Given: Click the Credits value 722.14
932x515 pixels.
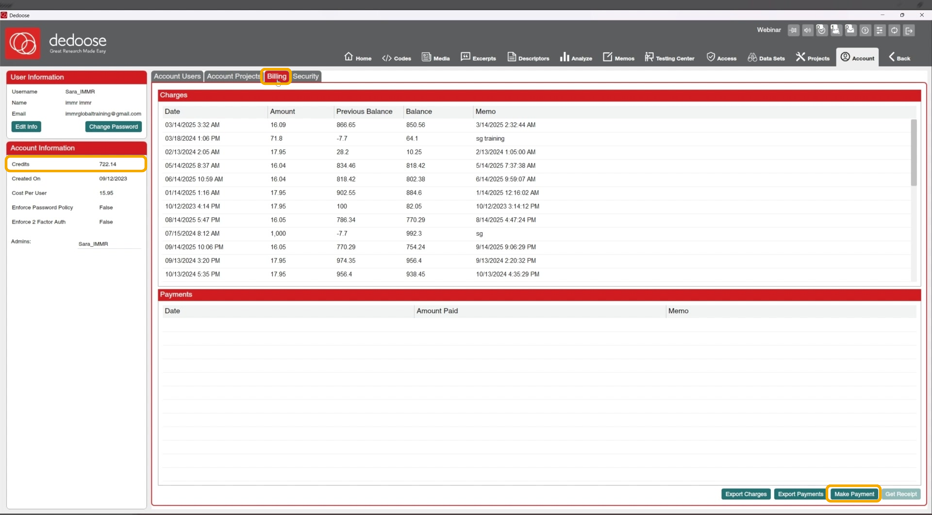Looking at the screenshot, I should (108, 164).
